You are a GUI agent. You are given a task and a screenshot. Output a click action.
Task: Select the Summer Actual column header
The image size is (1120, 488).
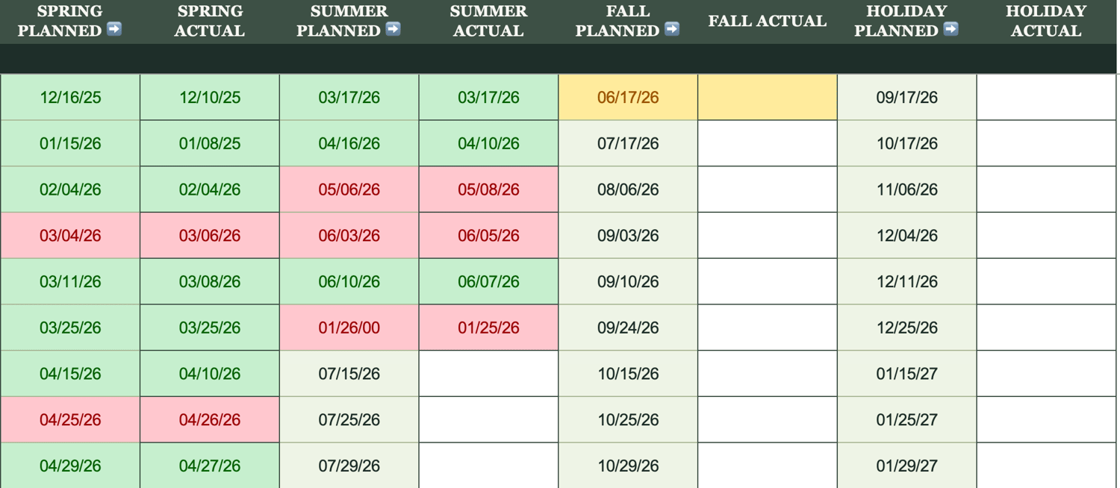(488, 22)
